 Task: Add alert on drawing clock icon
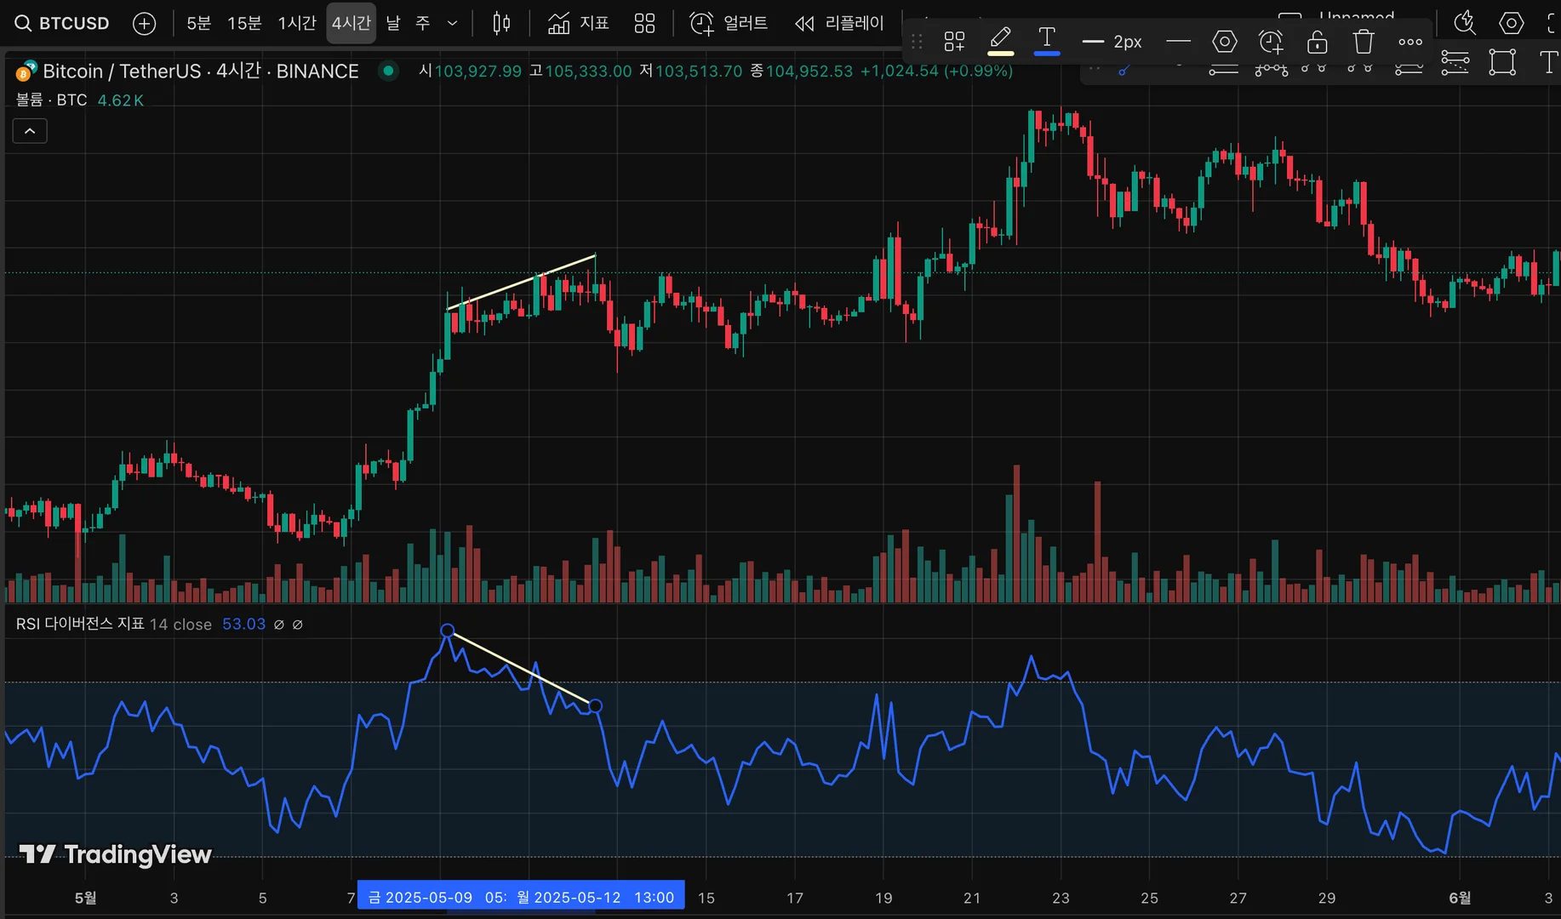(1271, 41)
